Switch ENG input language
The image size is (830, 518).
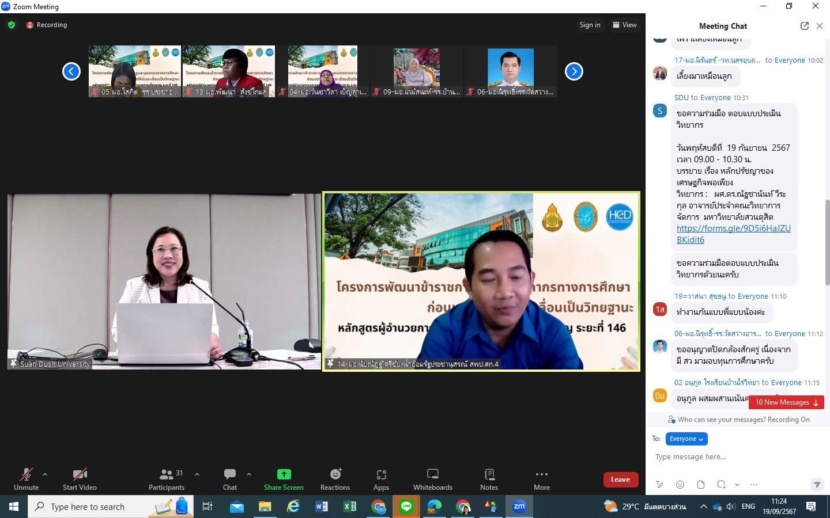(748, 506)
